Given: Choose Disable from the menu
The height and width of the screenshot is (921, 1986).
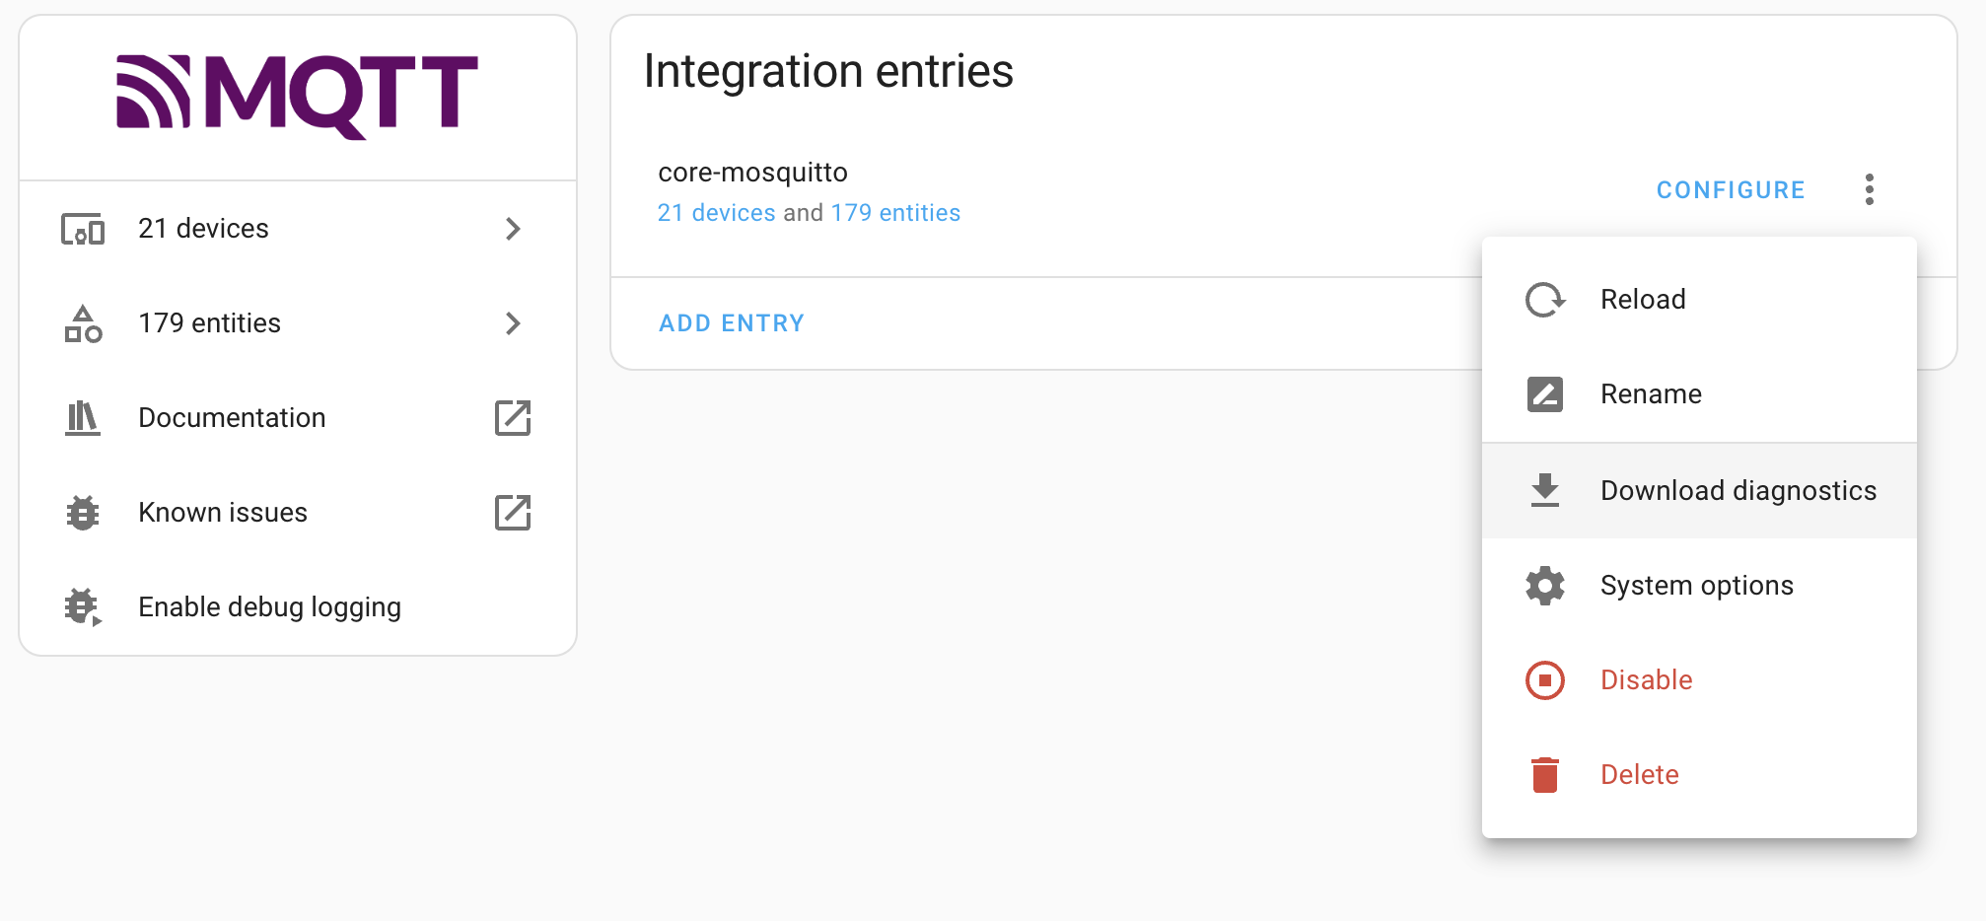Looking at the screenshot, I should click(x=1646, y=680).
